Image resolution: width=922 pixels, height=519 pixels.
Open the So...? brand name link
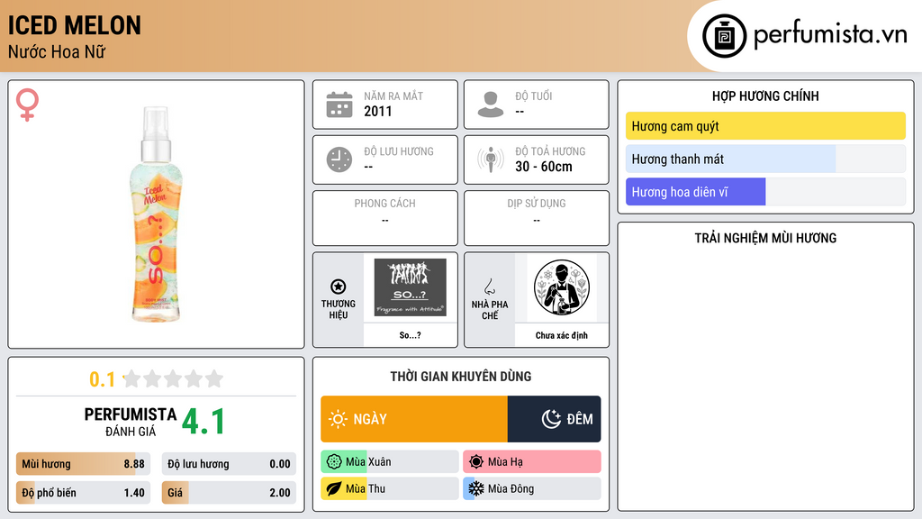coord(410,335)
